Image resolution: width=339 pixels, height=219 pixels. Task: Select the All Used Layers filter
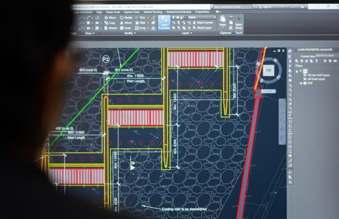coord(316,79)
